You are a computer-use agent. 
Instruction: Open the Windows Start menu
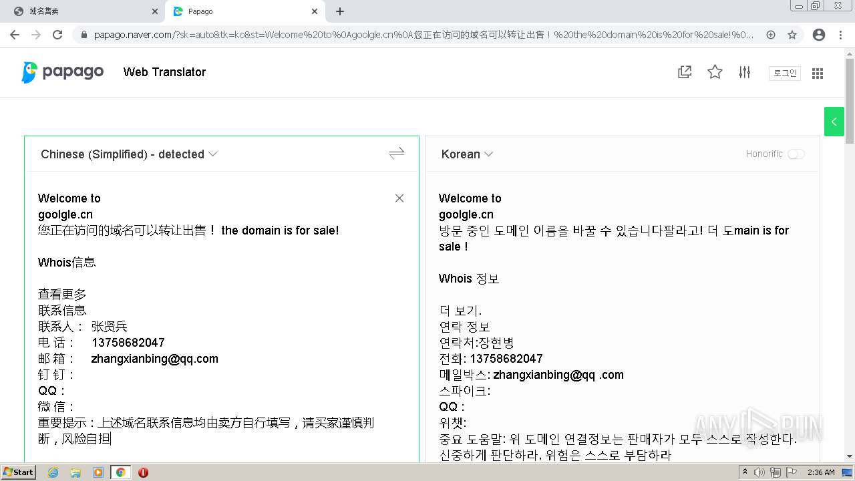point(18,472)
